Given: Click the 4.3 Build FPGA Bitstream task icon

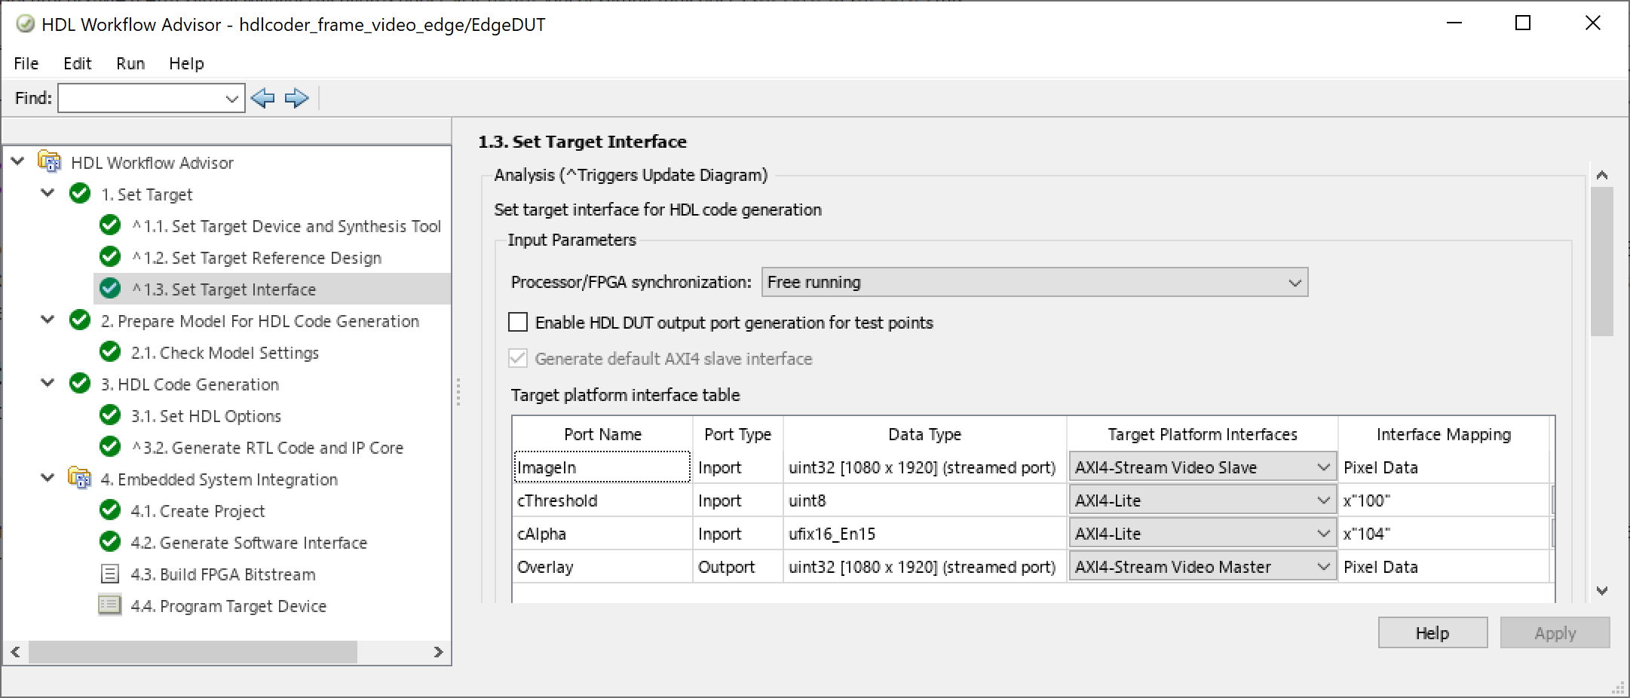Looking at the screenshot, I should [x=110, y=574].
